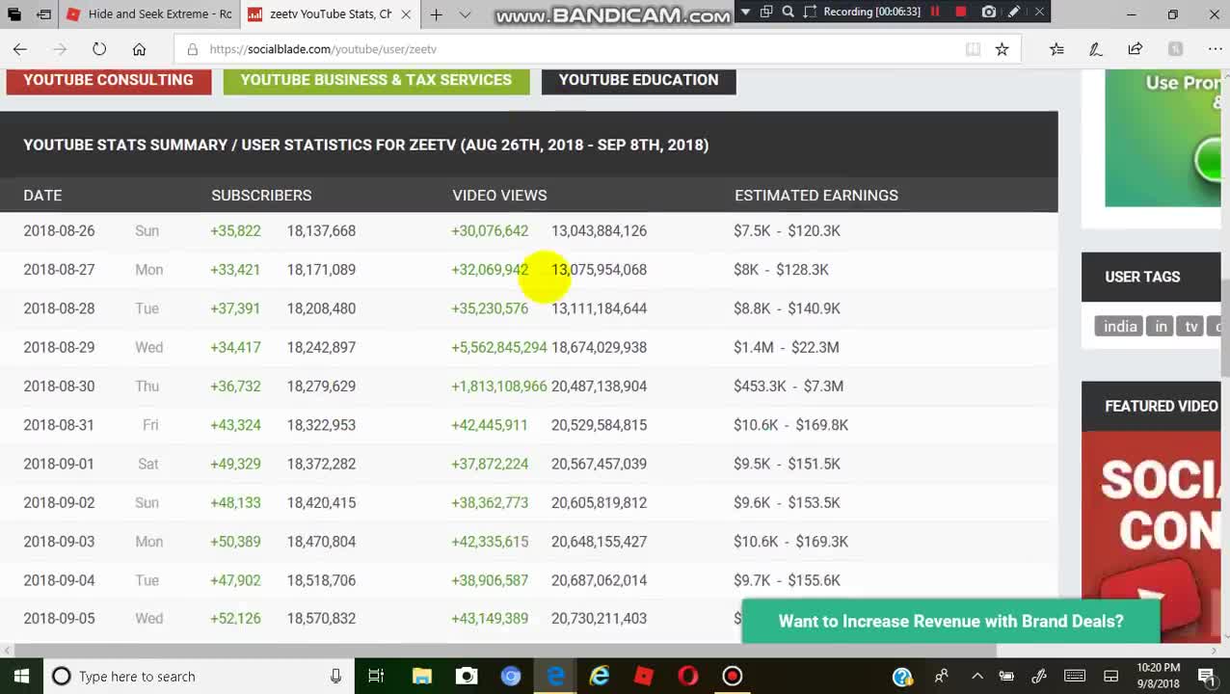
Task: Open YouTube Business & Tax Services
Action: 376,81
